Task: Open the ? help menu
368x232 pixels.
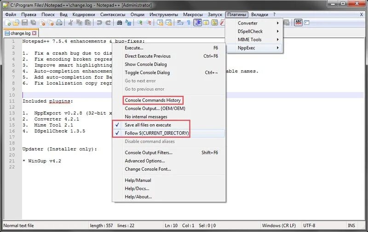Action: pos(274,15)
